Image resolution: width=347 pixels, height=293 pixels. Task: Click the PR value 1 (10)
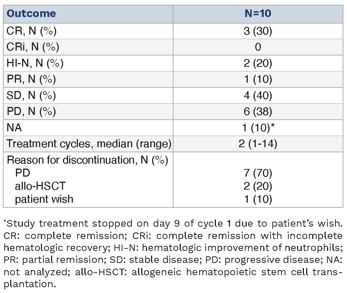coord(258,79)
